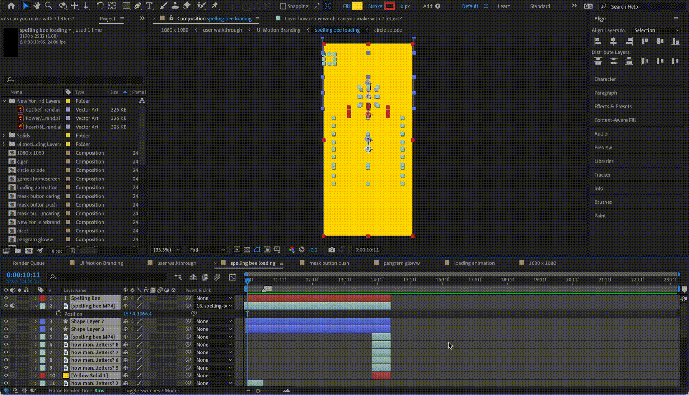The image size is (689, 395).
Task: Open the Render Queue tab
Action: [x=29, y=263]
